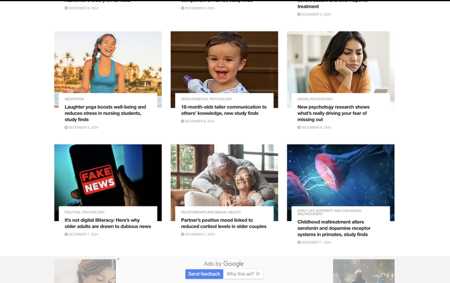
Task: Click the date under cortisol levels article
Action: click(x=200, y=235)
